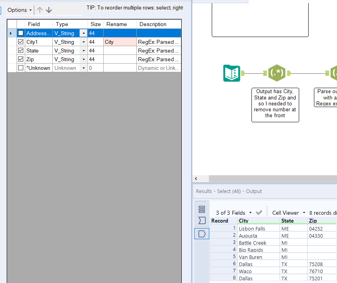Click the move field up arrow

point(40,10)
